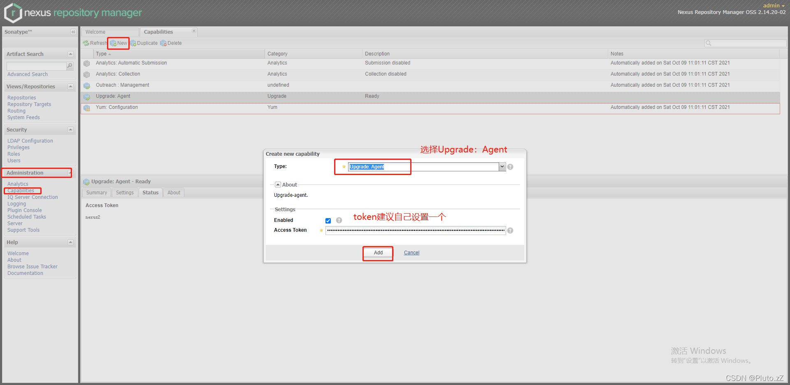Open the Status tab
Image resolution: width=790 pixels, height=385 pixels.
pyautogui.click(x=151, y=193)
